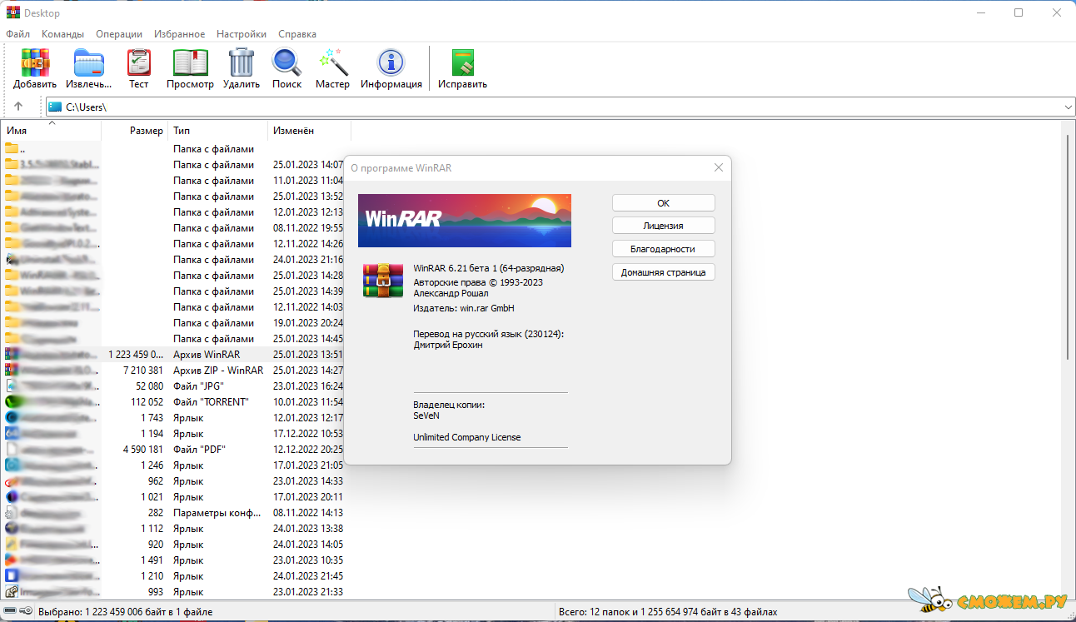Select the Параметры конф... row
Viewport: 1076px width, 622px height.
[176, 513]
